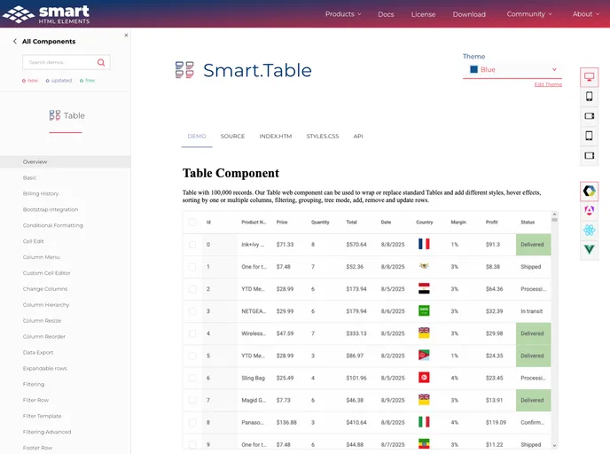Choose the Web Components framework icon

pos(589,191)
